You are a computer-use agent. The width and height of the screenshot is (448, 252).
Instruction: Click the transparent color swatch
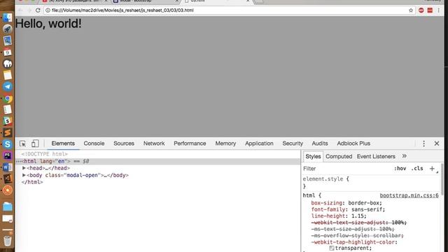pyautogui.click(x=331, y=248)
